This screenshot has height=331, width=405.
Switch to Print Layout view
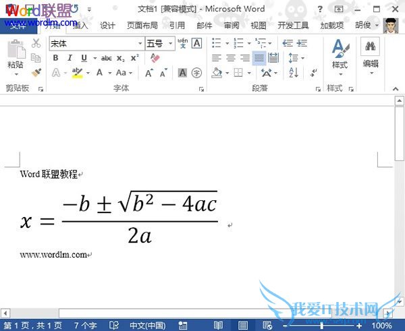243,326
